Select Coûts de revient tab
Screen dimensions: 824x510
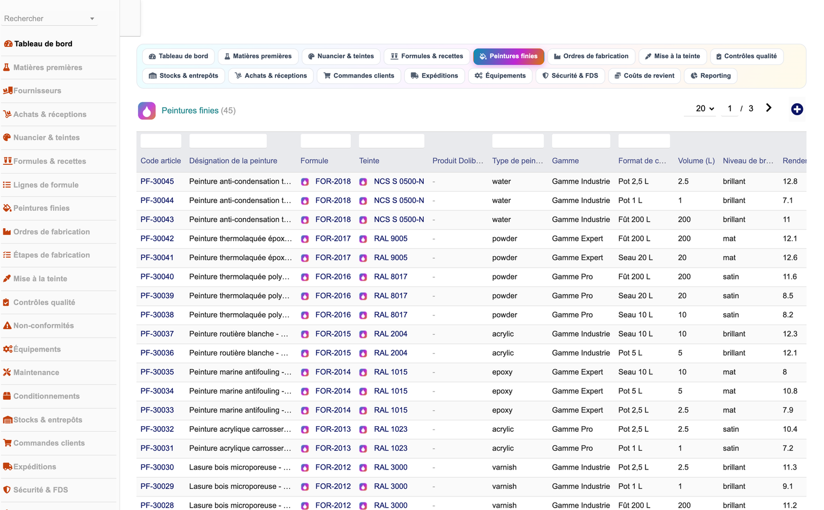click(644, 76)
